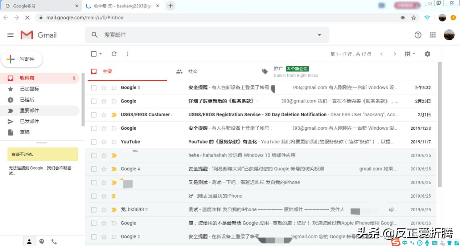Viewport: 460px width, 246px height.
Task: Open advanced search options dropdown in search bar
Action: point(319,35)
